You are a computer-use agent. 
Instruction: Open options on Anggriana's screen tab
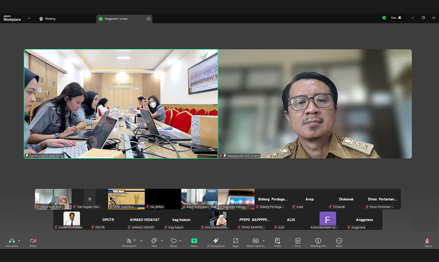[148, 19]
